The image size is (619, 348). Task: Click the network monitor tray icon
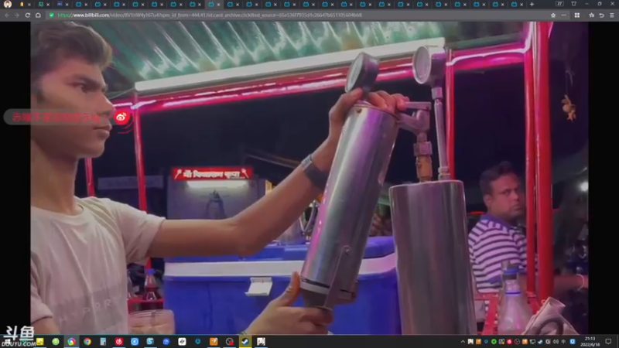(x=532, y=342)
